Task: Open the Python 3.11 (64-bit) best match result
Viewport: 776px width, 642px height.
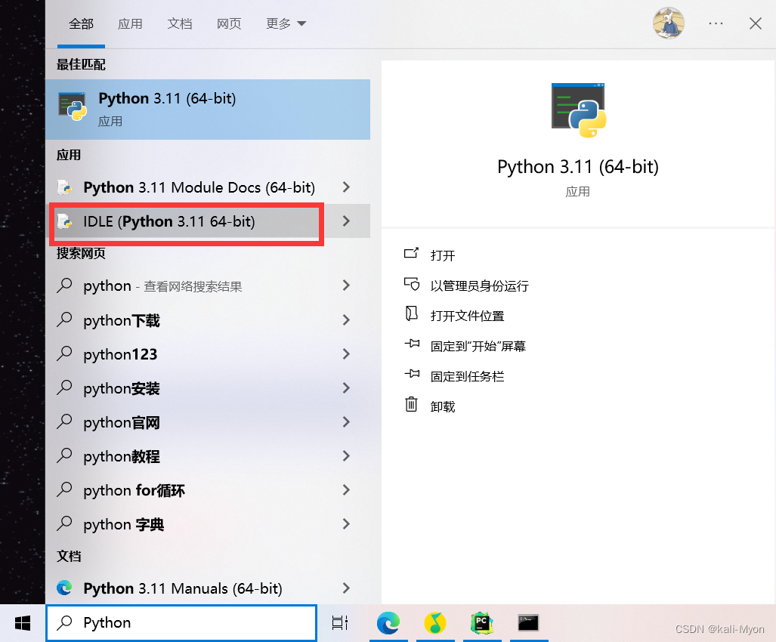Action: (x=208, y=110)
